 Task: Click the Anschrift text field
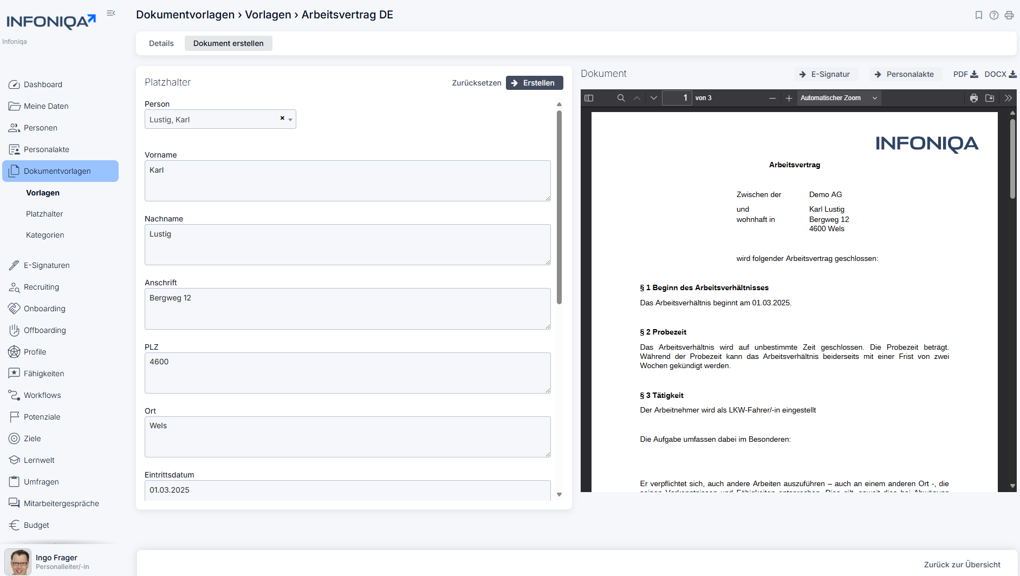point(348,309)
